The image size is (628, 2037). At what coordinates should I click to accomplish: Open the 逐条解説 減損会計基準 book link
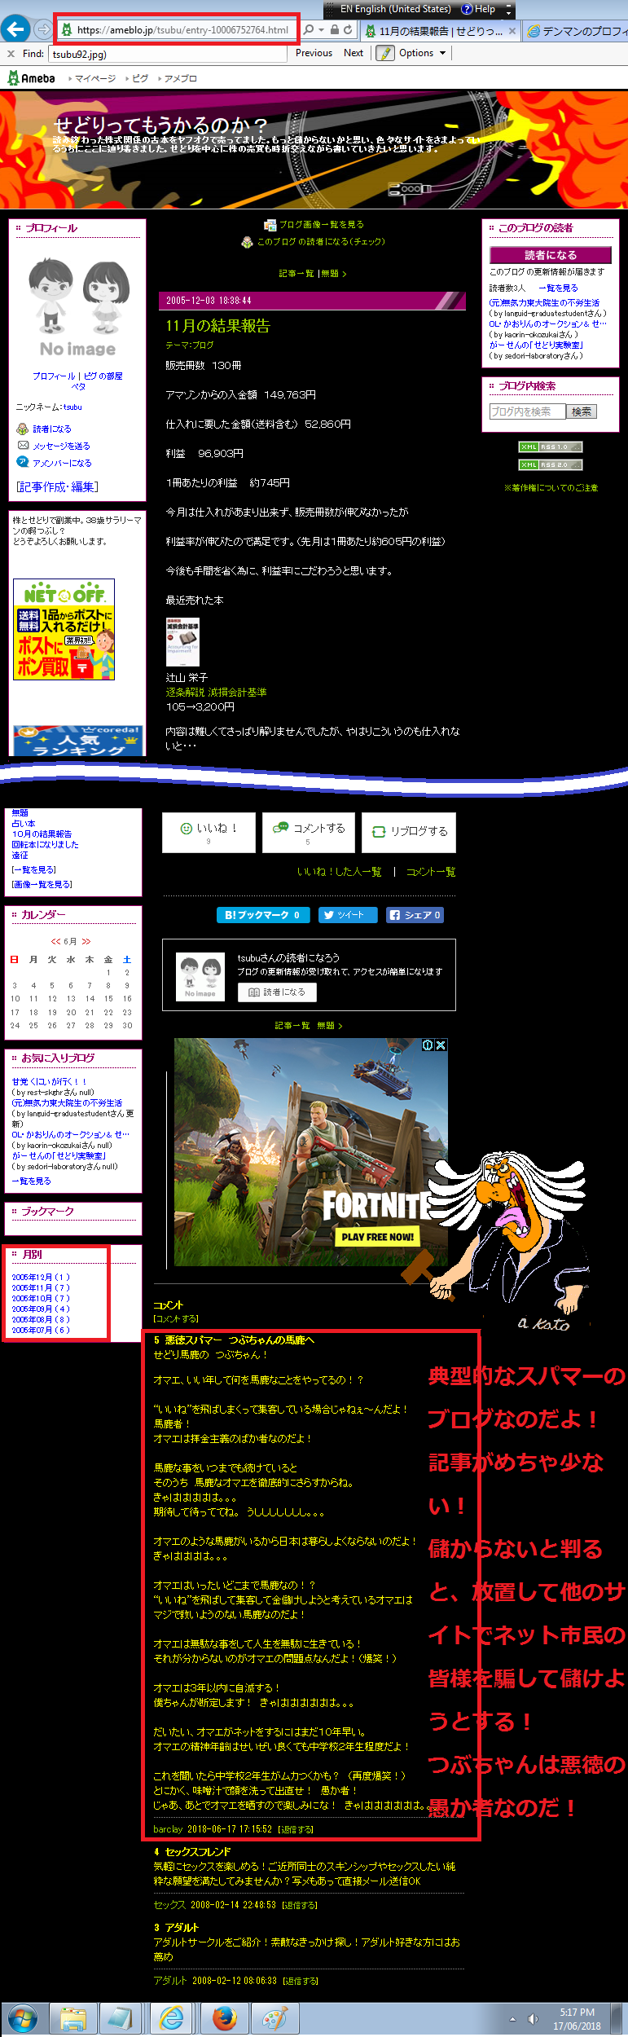coord(216,692)
